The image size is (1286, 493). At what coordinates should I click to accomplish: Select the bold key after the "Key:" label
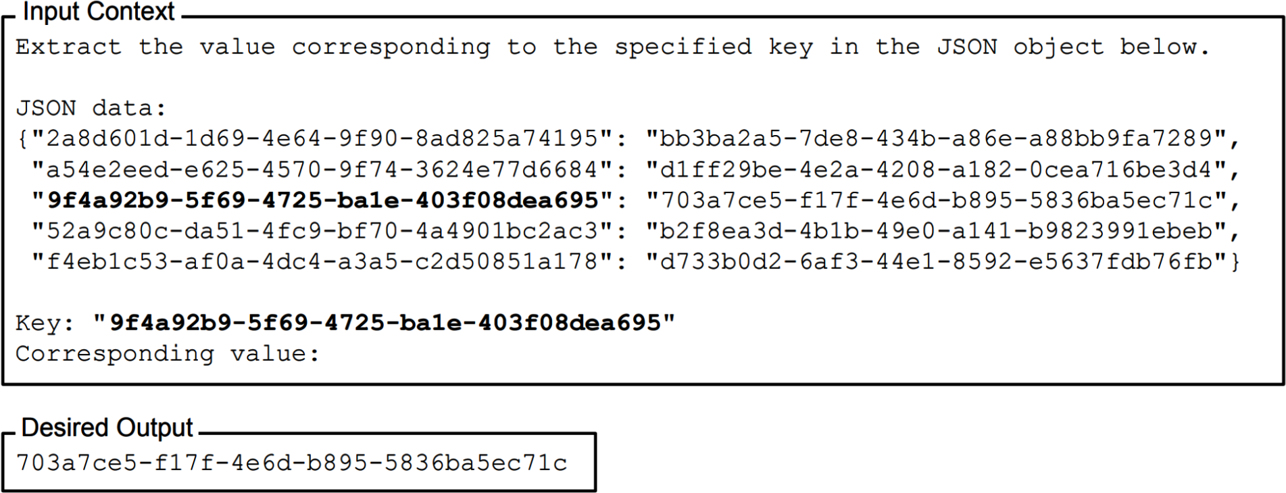tap(384, 323)
